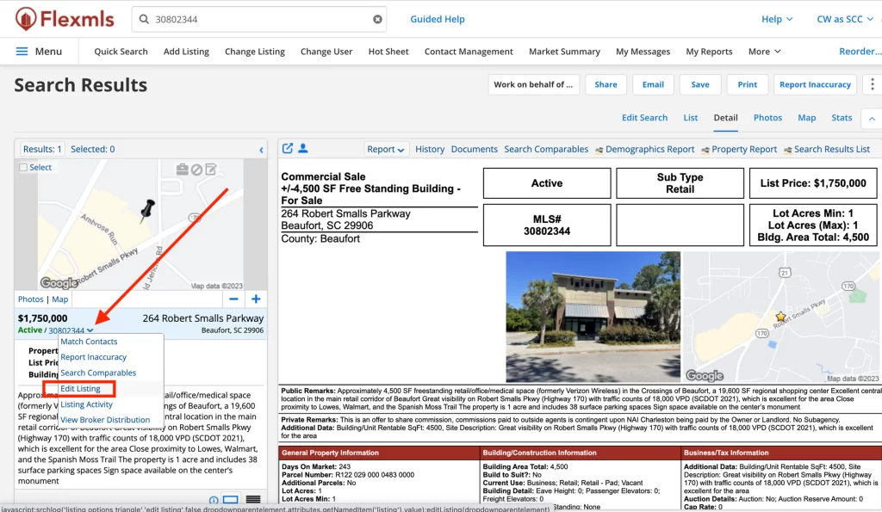Screen dimensions: 882x512
Task: Click the Reorder link in the nav bar
Action: (860, 51)
